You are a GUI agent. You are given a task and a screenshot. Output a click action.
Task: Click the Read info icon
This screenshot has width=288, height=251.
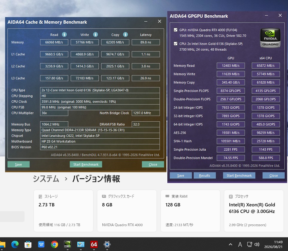(x=64, y=34)
